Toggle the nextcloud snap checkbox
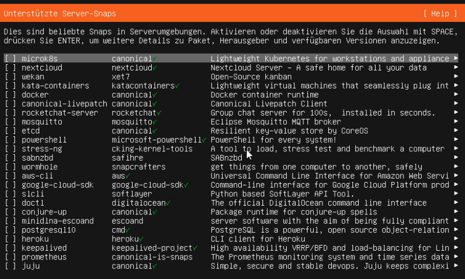The image size is (465, 279). tap(10, 68)
